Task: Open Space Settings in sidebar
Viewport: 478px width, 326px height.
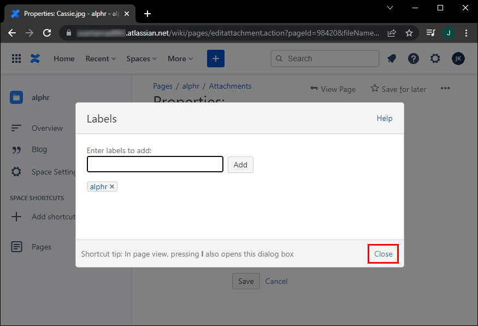Action: [x=54, y=172]
